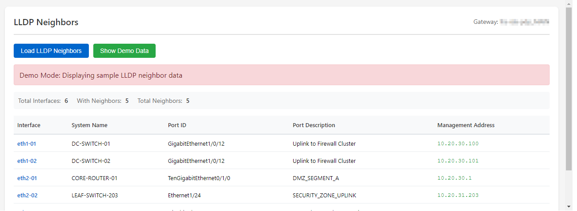Select the eth2-01 interface link
577x211 pixels.
[27, 178]
